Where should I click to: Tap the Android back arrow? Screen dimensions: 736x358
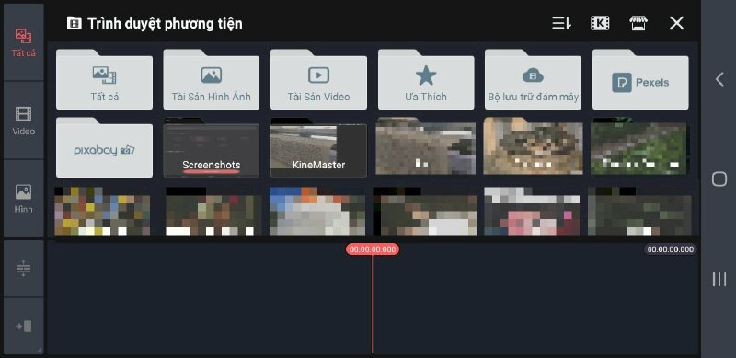719,79
